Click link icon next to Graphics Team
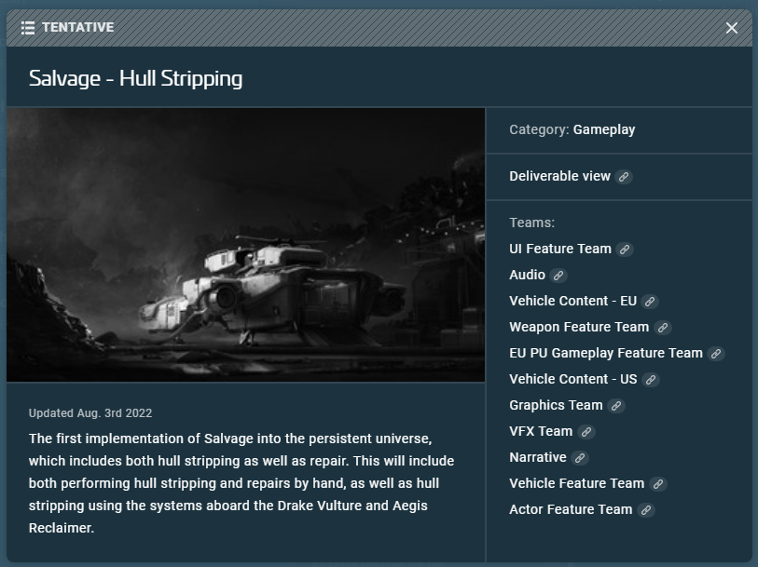The height and width of the screenshot is (567, 758). [616, 406]
